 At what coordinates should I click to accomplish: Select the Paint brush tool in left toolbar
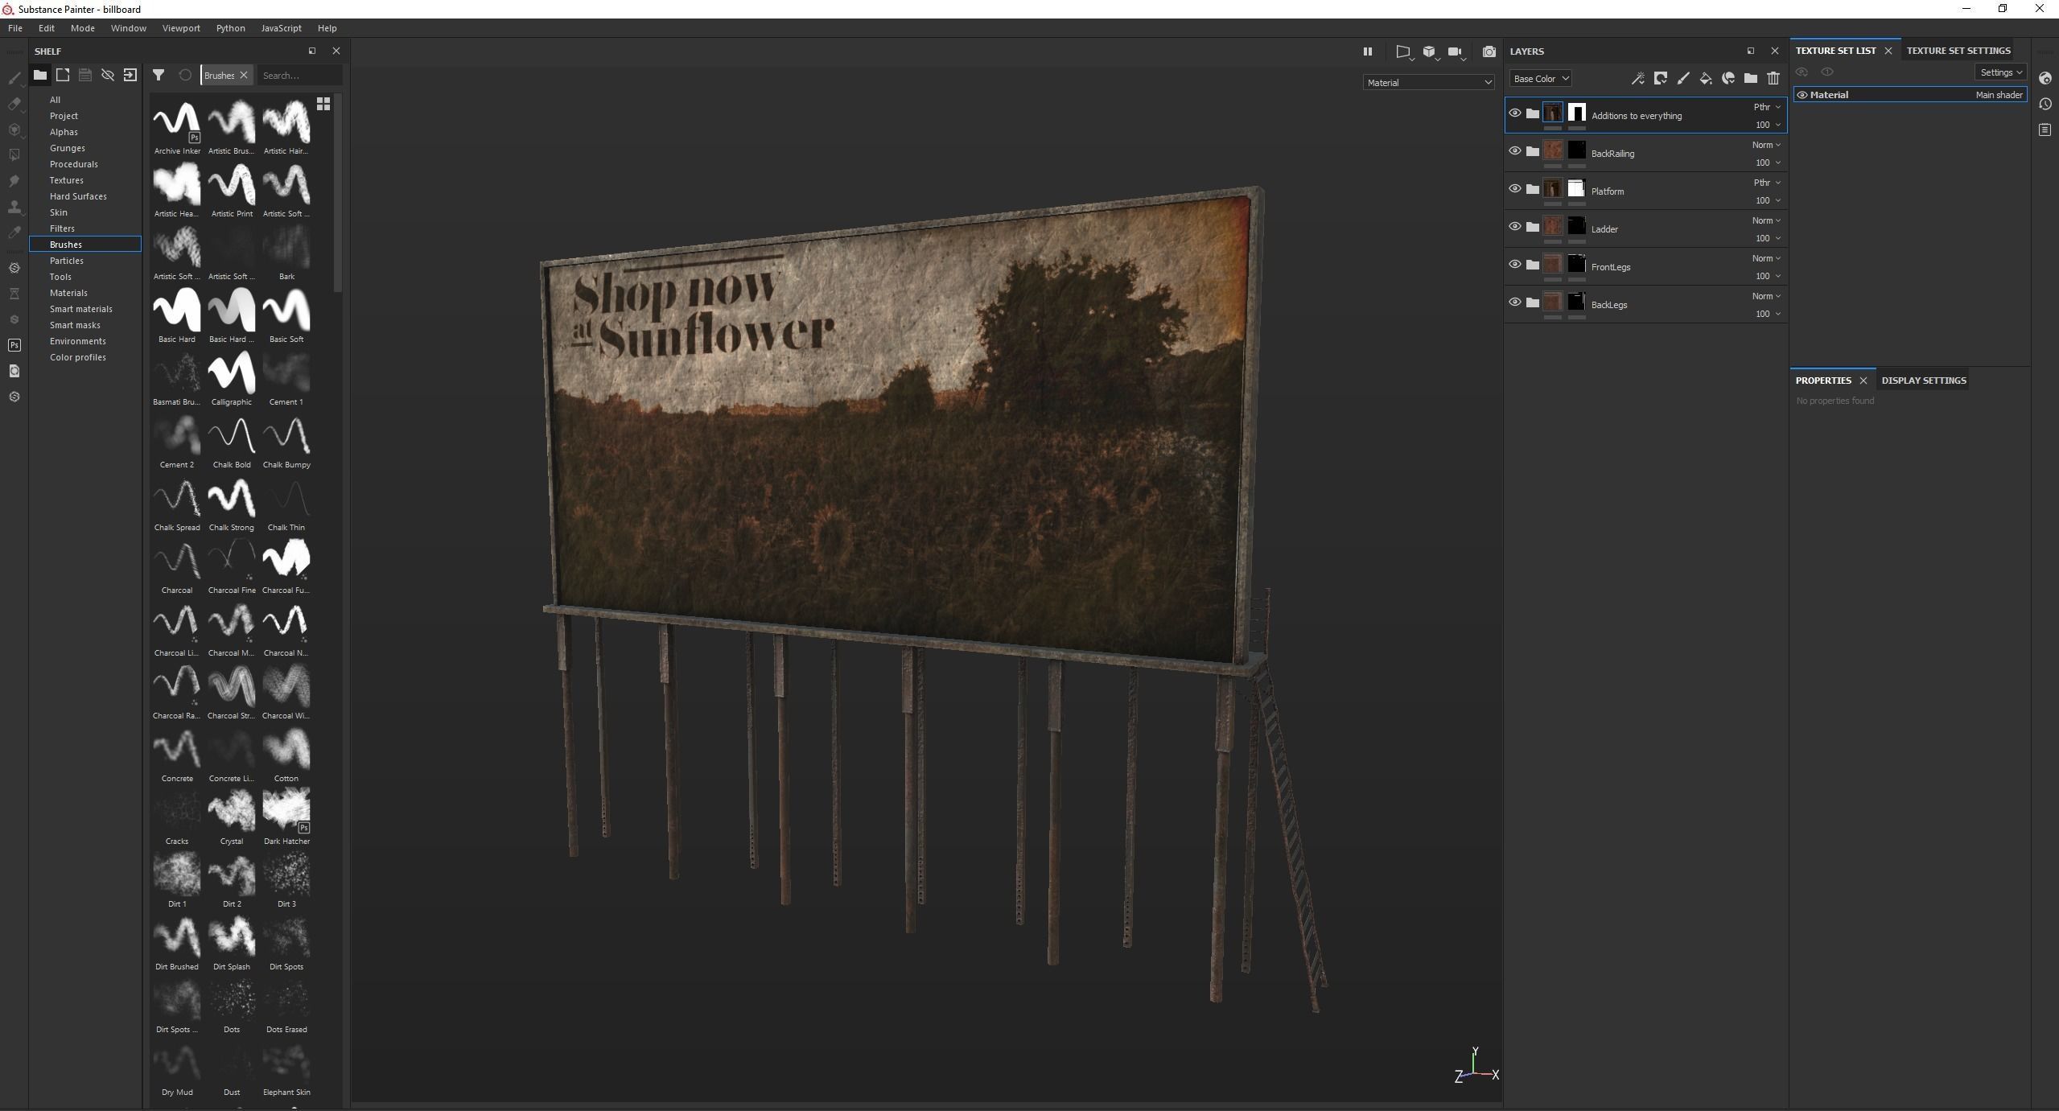14,78
